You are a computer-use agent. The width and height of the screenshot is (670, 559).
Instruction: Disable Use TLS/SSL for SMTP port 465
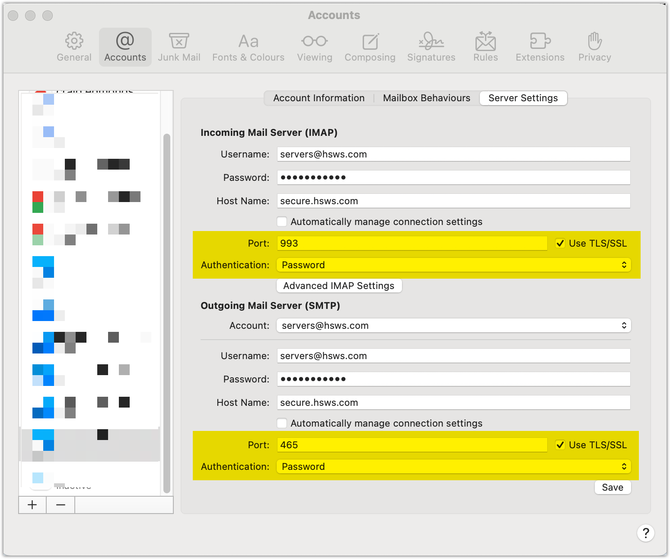560,445
